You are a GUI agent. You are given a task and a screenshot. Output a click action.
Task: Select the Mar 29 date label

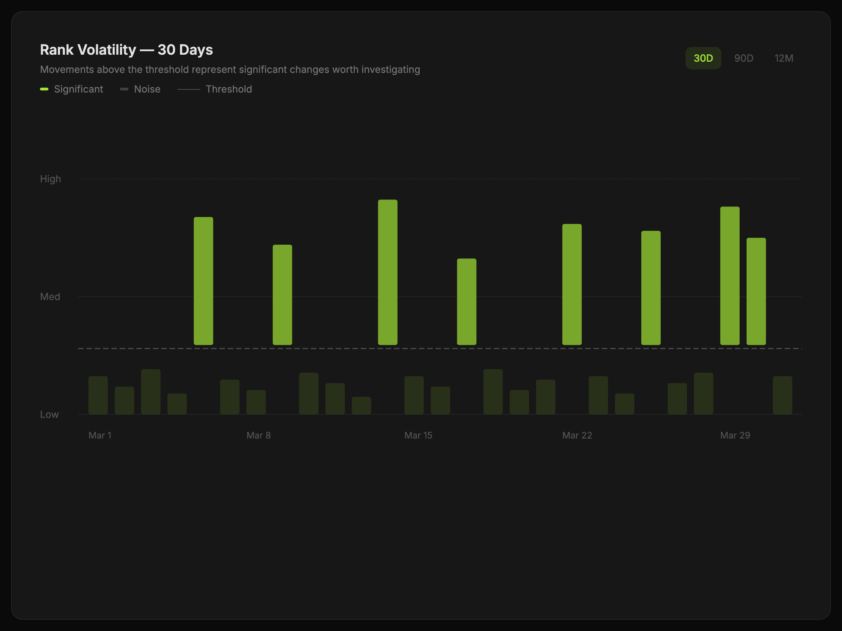pyautogui.click(x=735, y=435)
